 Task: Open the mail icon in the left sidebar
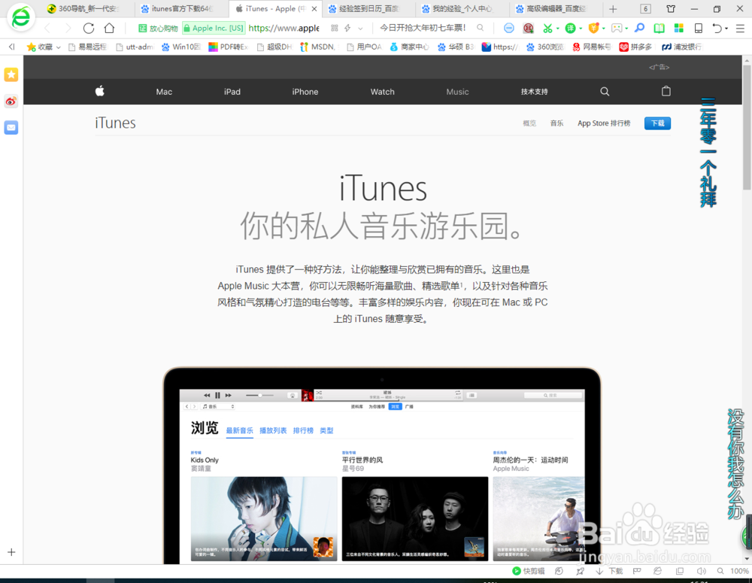coord(11,128)
